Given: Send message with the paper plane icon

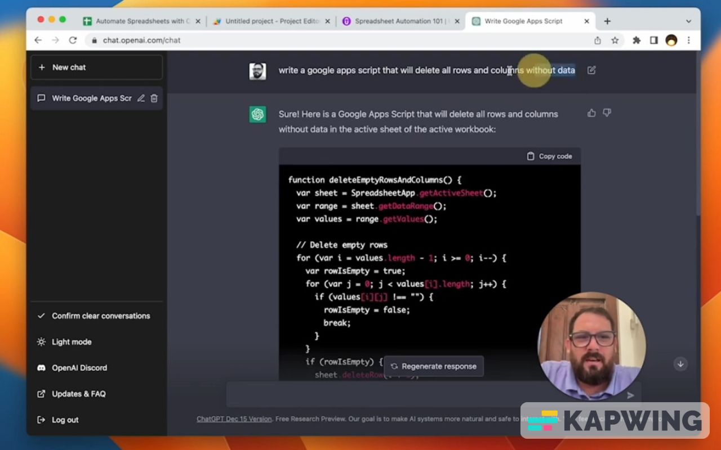Looking at the screenshot, I should click(630, 395).
